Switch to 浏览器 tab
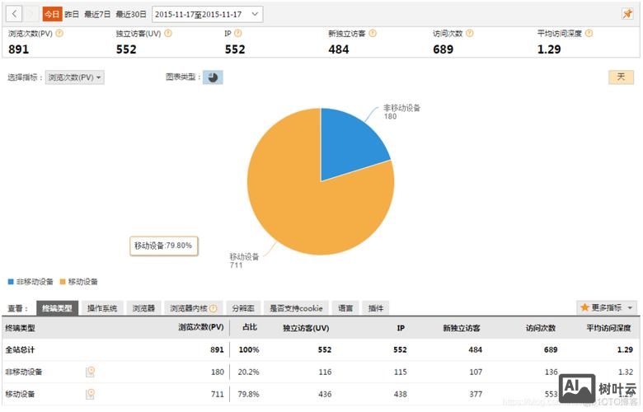This screenshot has height=412, width=643. click(143, 308)
